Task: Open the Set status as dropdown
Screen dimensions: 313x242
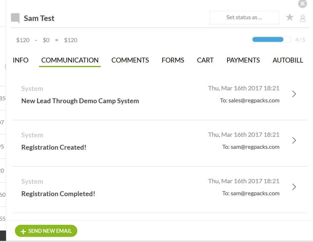Action: (x=244, y=17)
